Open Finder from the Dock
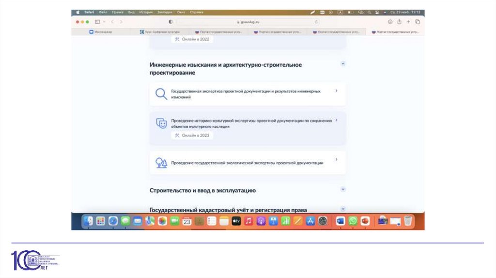This screenshot has height=278, width=496. tap(88, 221)
